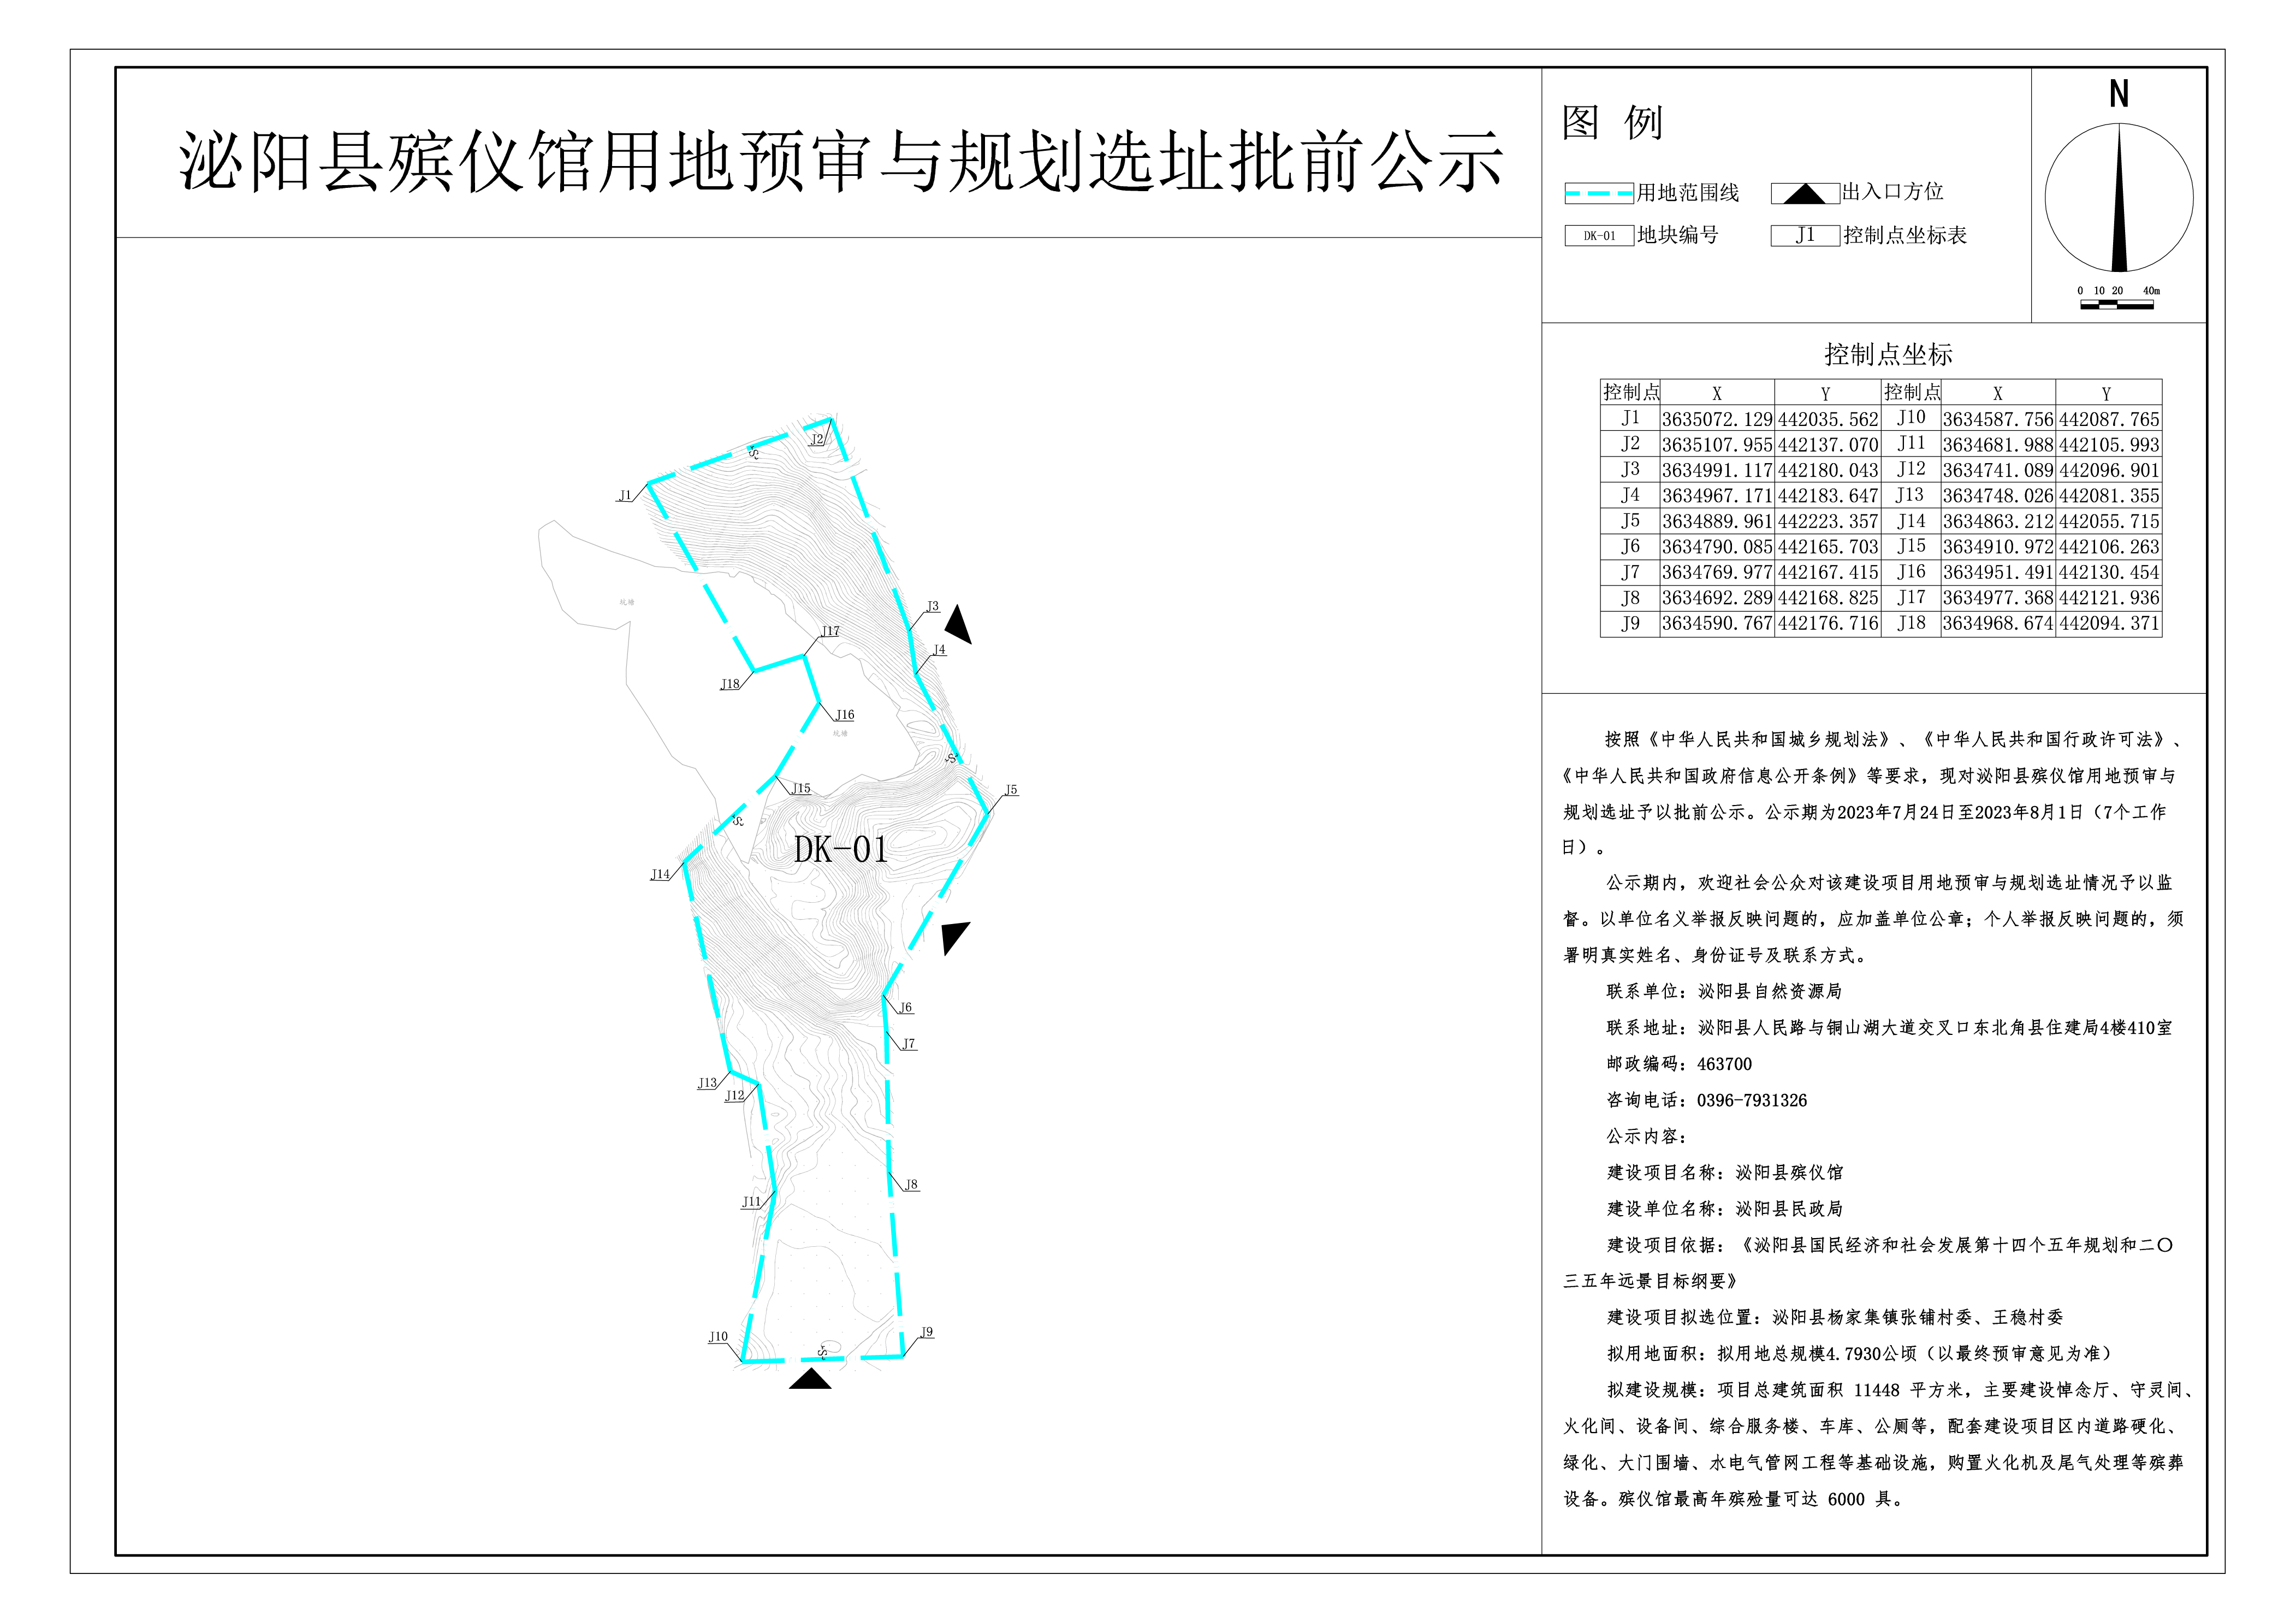
Task: Click the 建设单位名称：泌阳县民政局 line
Action: [1725, 1208]
